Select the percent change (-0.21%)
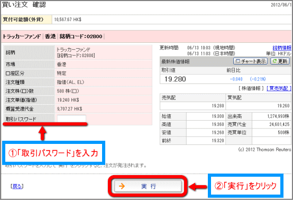This screenshot has width=293, height=200. (x=258, y=79)
